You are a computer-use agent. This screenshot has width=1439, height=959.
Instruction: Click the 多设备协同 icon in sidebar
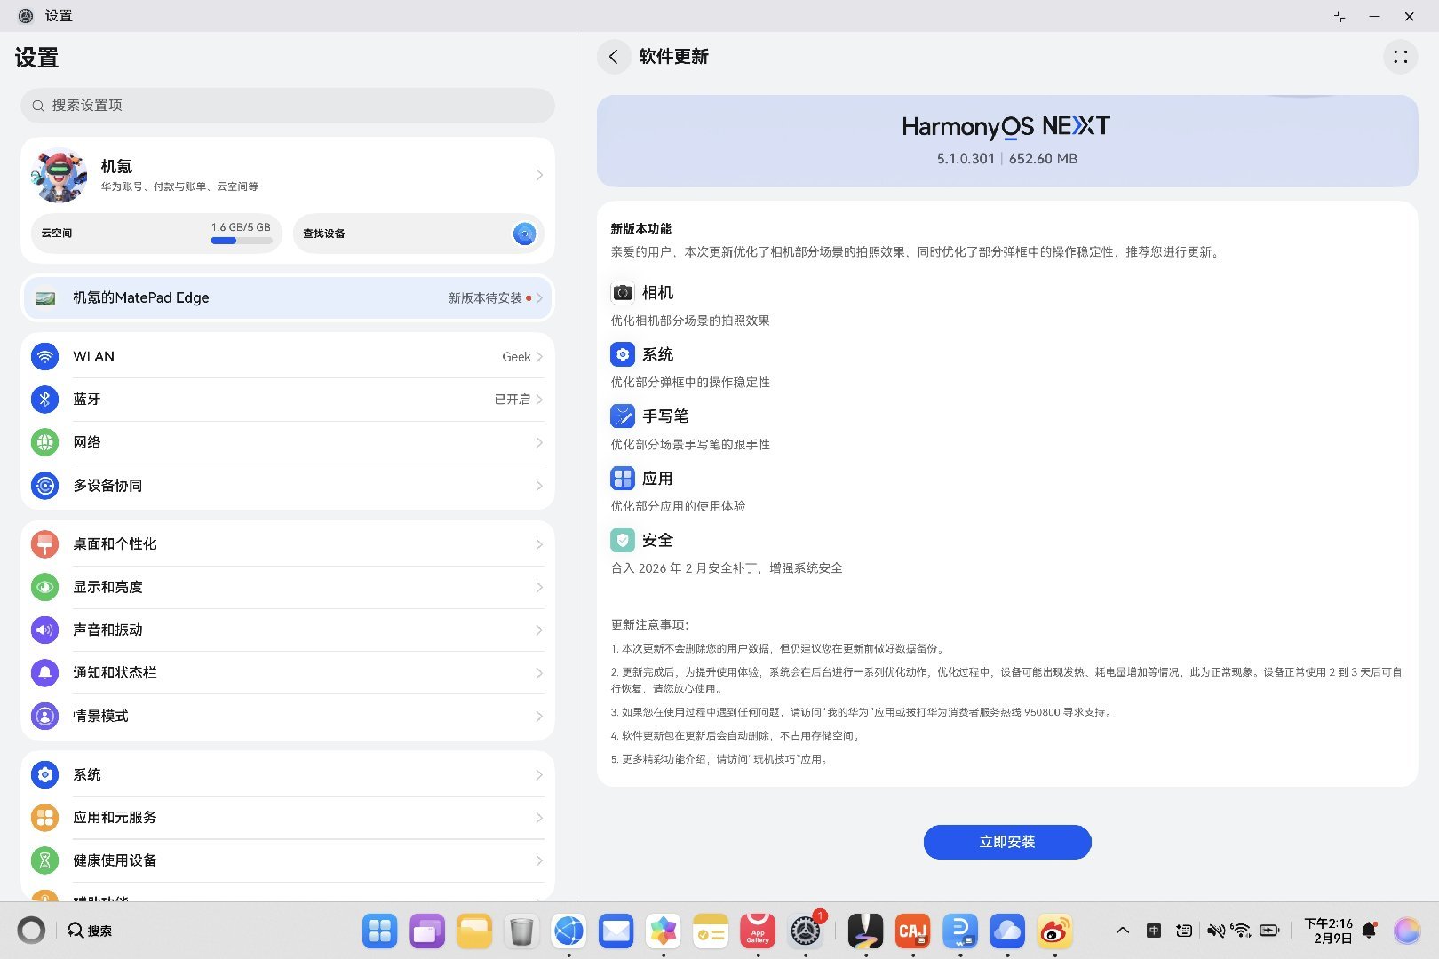point(44,486)
